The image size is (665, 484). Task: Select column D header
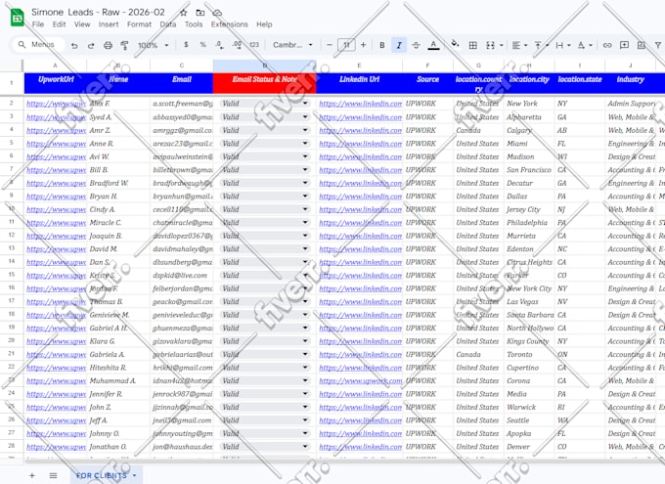pyautogui.click(x=265, y=66)
